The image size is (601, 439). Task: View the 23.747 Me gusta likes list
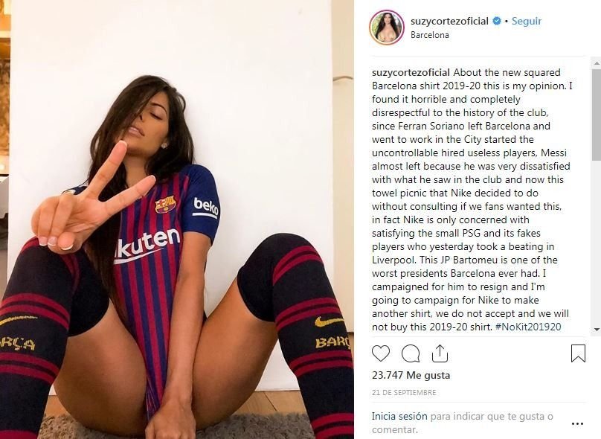pos(411,375)
